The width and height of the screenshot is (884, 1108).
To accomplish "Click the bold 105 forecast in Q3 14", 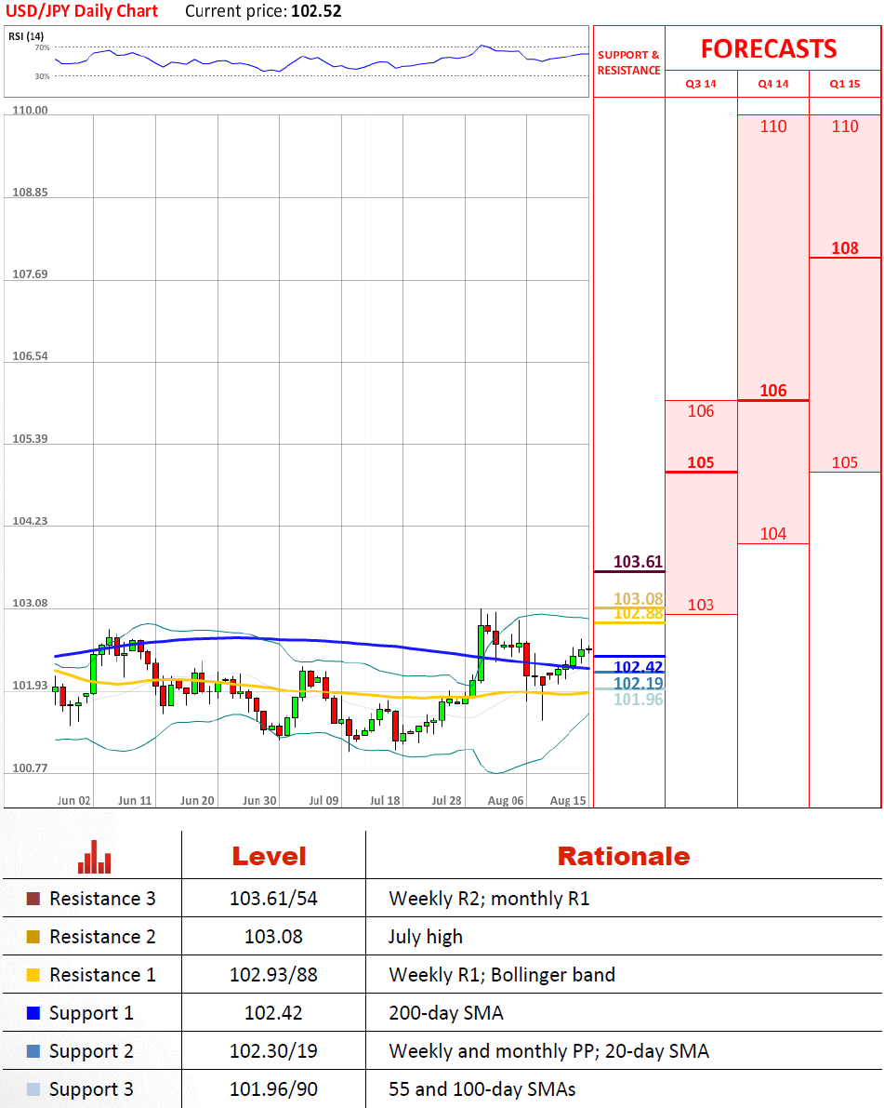I will [701, 462].
